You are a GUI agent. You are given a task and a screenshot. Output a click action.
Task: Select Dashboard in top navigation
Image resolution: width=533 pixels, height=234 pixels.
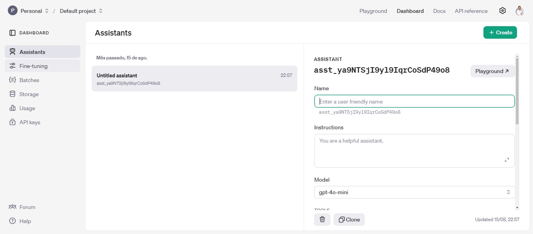410,11
